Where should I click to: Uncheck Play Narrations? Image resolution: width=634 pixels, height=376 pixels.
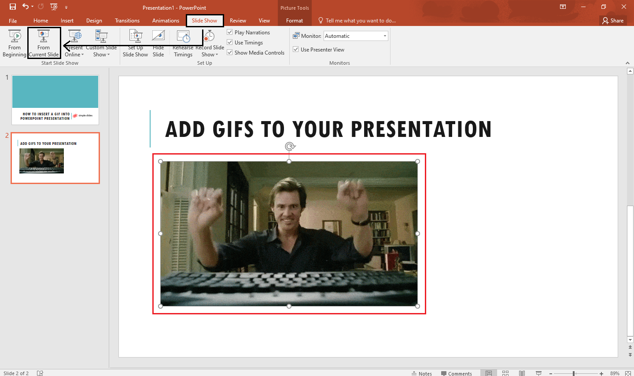pyautogui.click(x=230, y=32)
